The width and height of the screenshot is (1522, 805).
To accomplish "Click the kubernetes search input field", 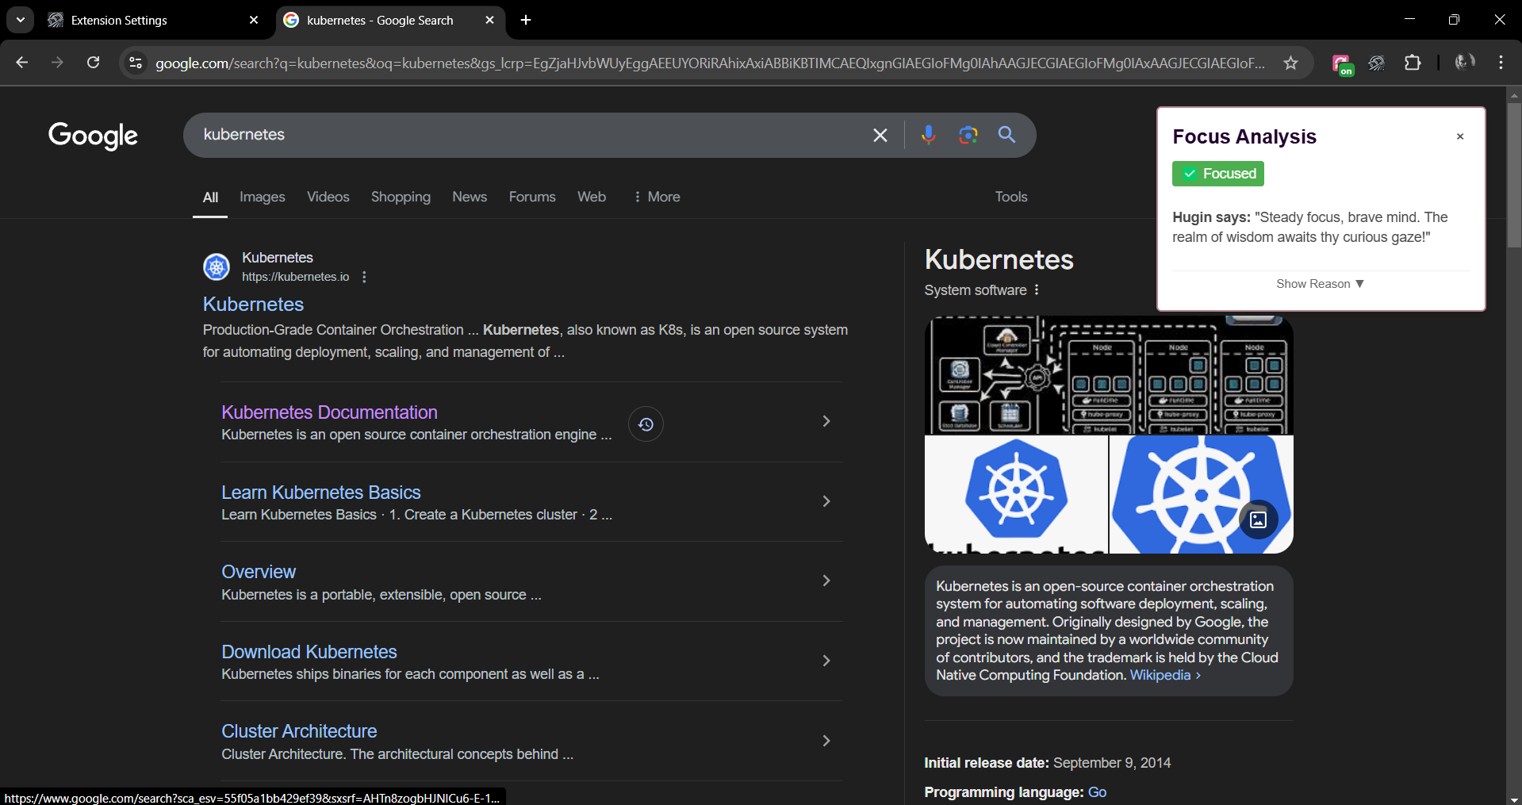I will 531,135.
